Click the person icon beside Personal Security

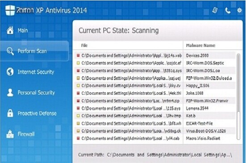pos(10,92)
